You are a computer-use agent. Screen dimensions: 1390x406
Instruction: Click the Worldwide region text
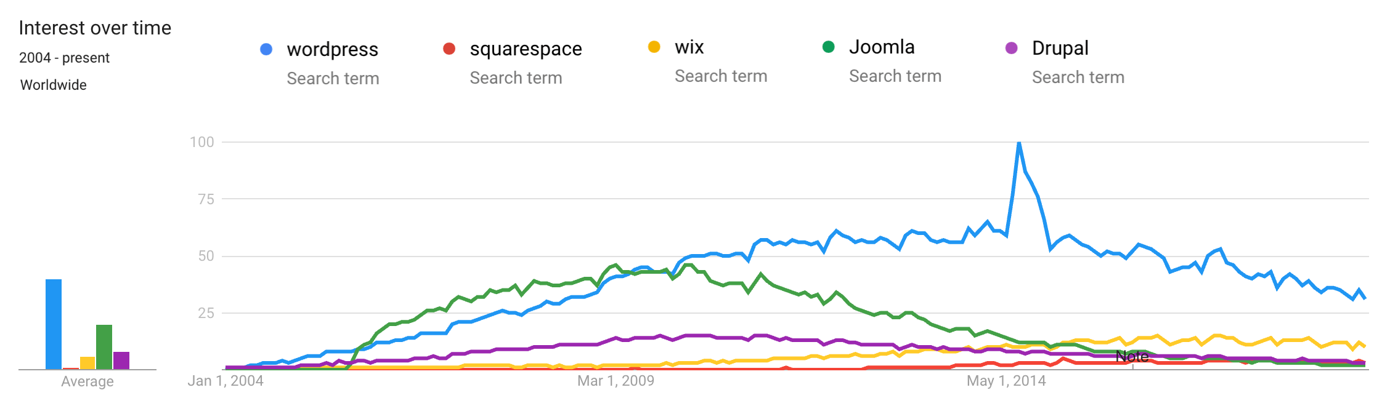tap(54, 85)
